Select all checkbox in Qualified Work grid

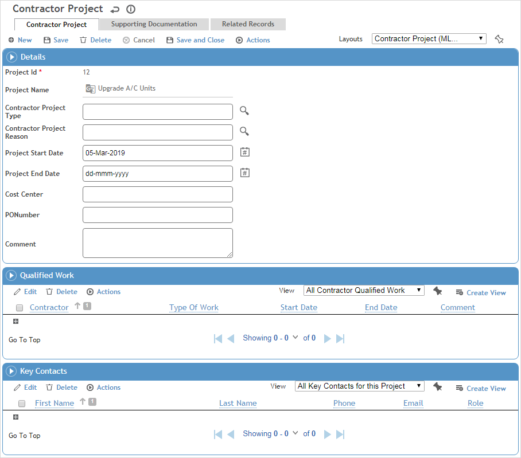point(20,308)
